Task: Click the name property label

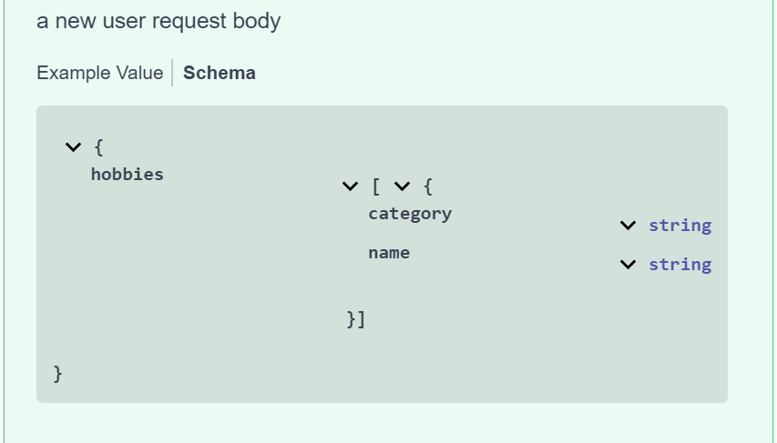Action: pos(389,253)
